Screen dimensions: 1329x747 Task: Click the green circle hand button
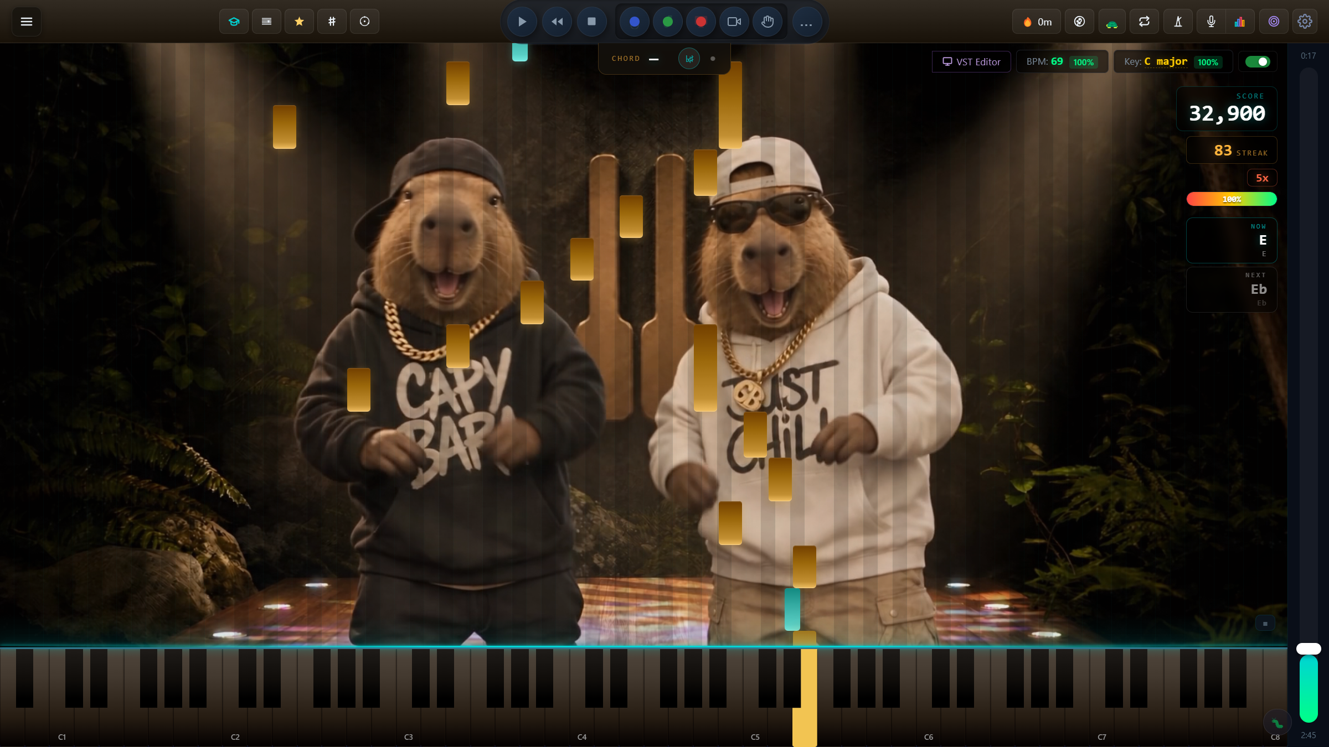668,22
